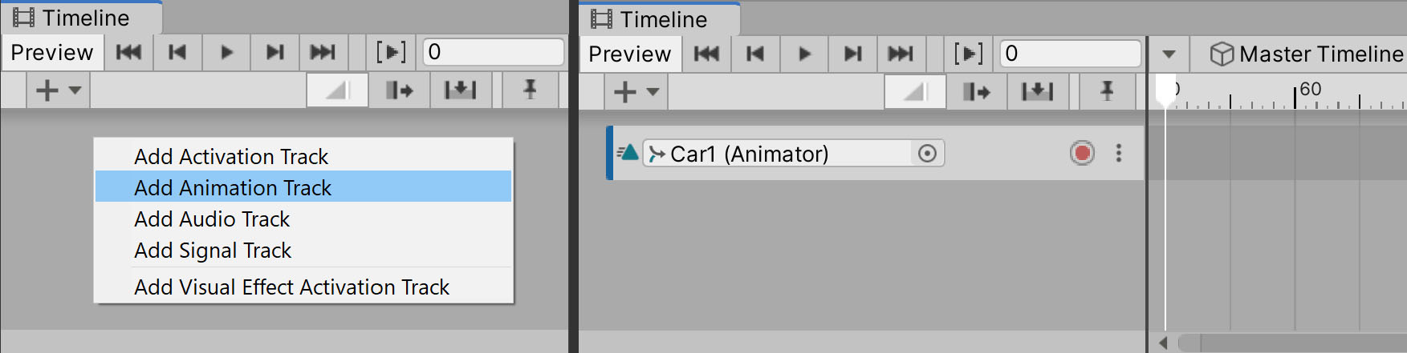Go to next frame in right Timeline

tap(852, 54)
